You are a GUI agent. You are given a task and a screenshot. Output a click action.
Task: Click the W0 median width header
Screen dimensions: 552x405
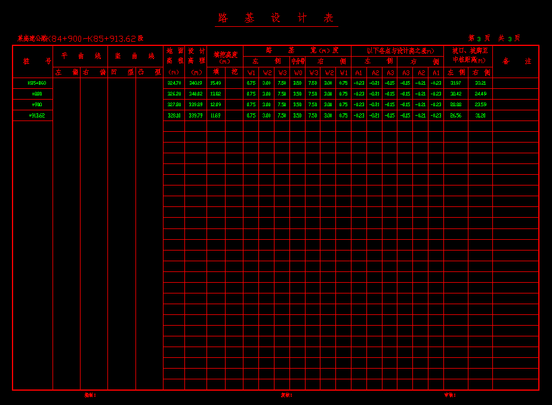coord(298,72)
